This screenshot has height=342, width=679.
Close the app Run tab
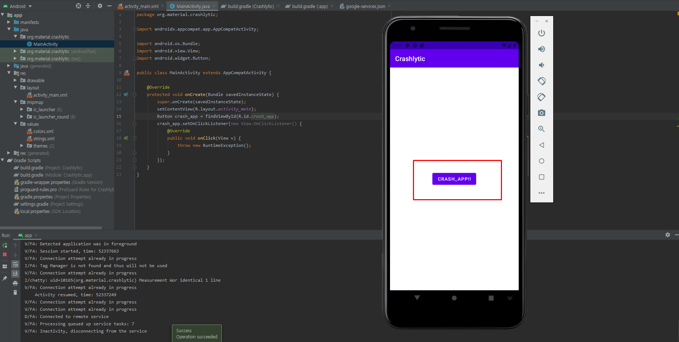coord(36,235)
